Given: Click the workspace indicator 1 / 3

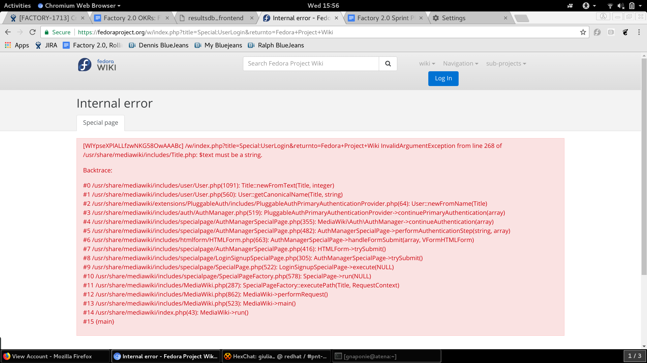Looking at the screenshot, I should point(635,356).
